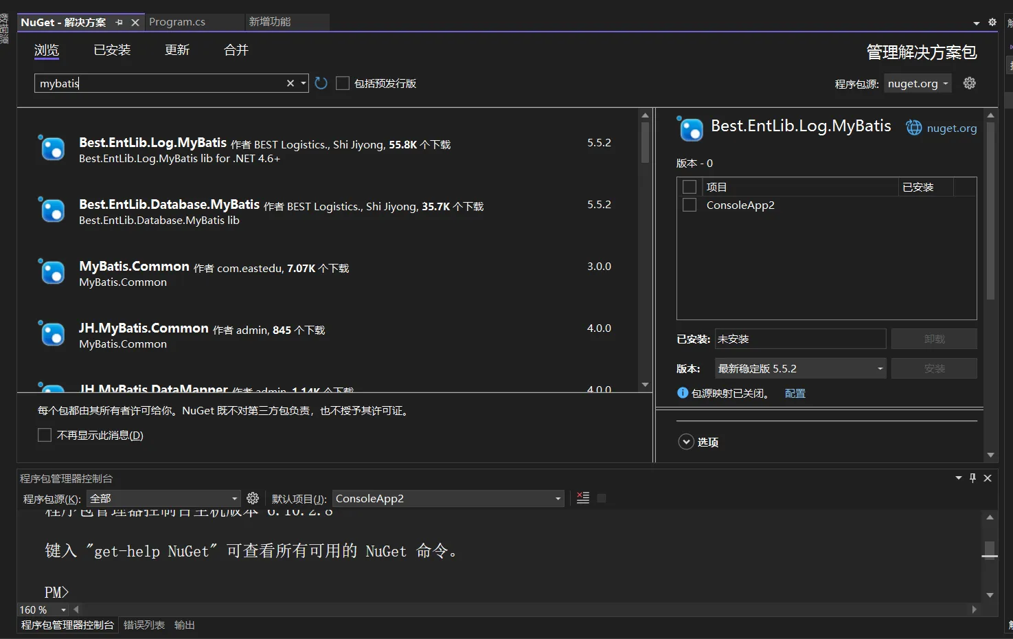This screenshot has width=1013, height=639.
Task: Click console vertical scrollbar thumb
Action: point(990,550)
